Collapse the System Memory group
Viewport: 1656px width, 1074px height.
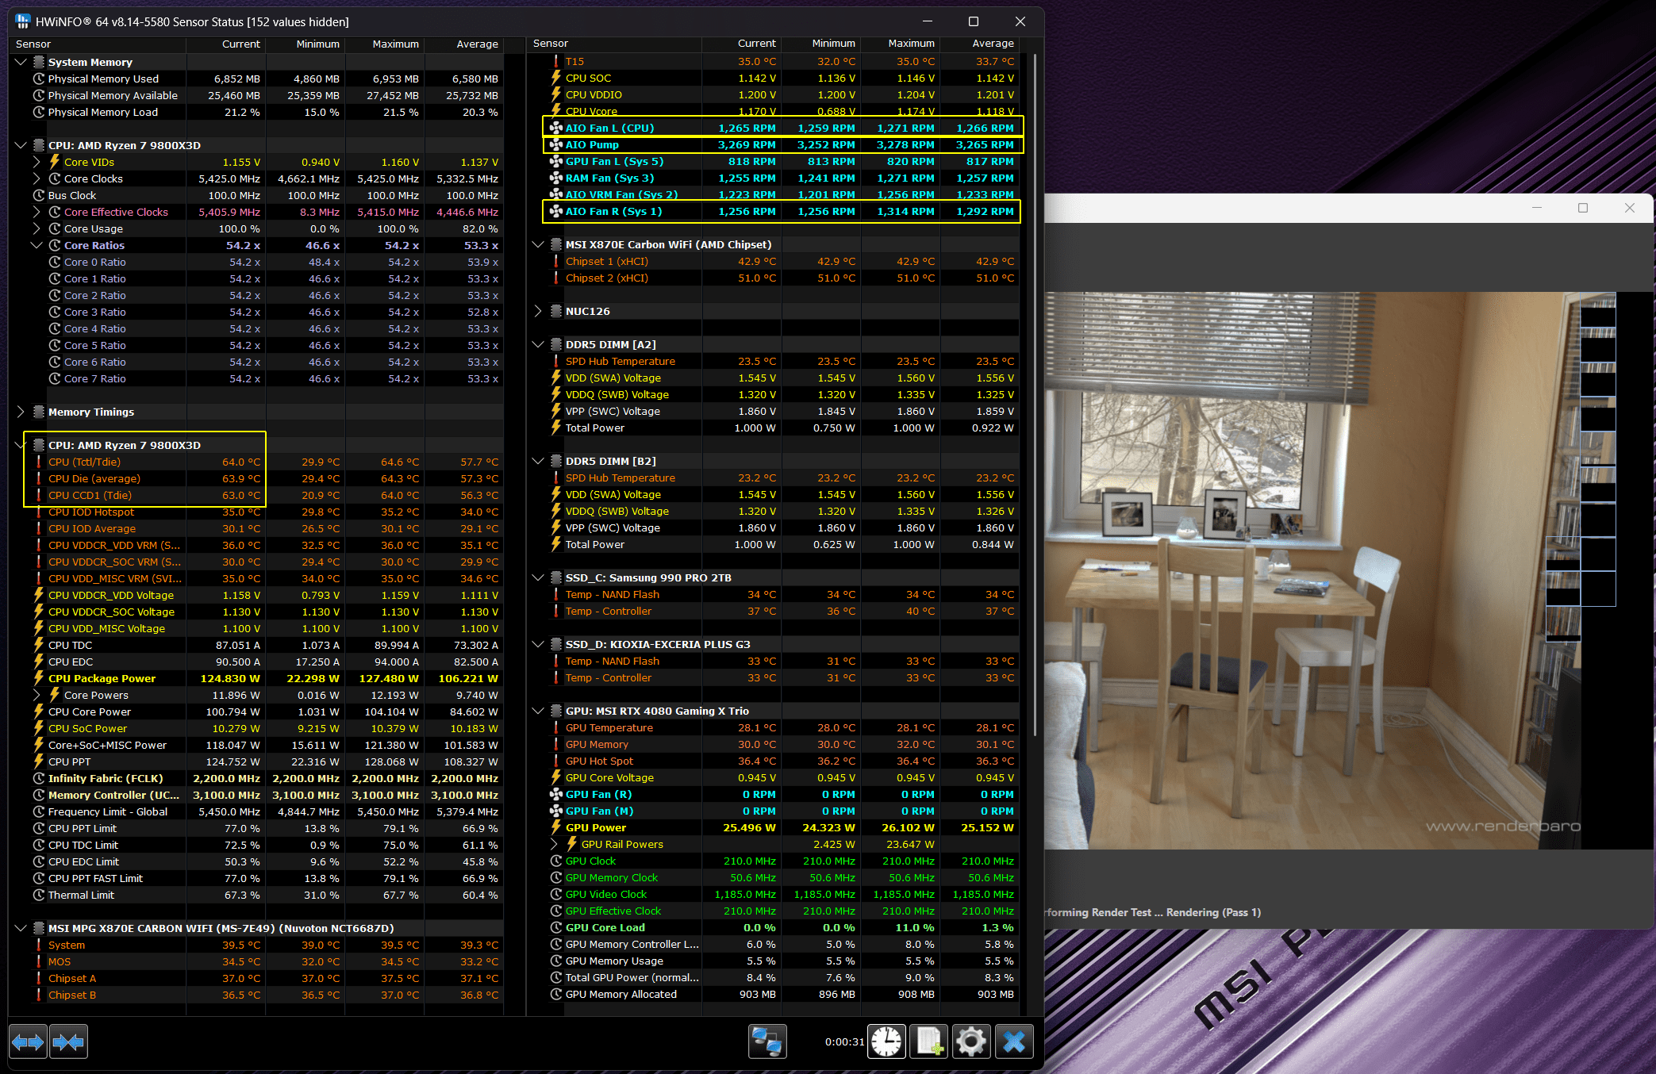(x=21, y=62)
